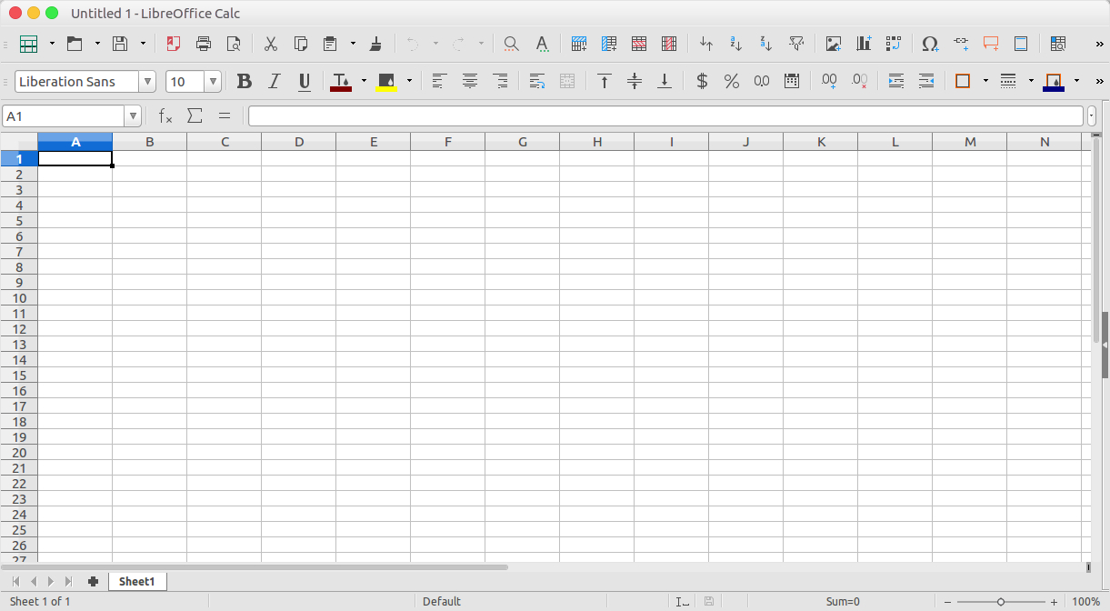Run the spelling checker
Screen dimensions: 1110x611
[543, 43]
